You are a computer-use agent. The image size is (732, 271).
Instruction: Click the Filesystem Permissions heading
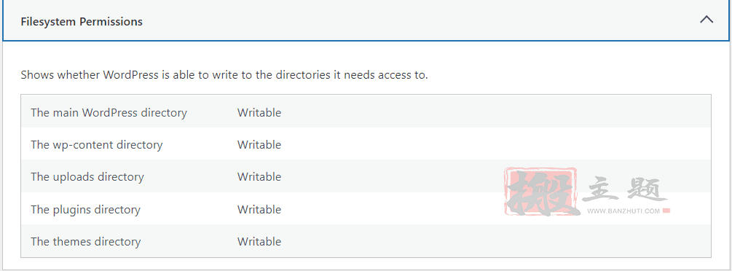(82, 22)
